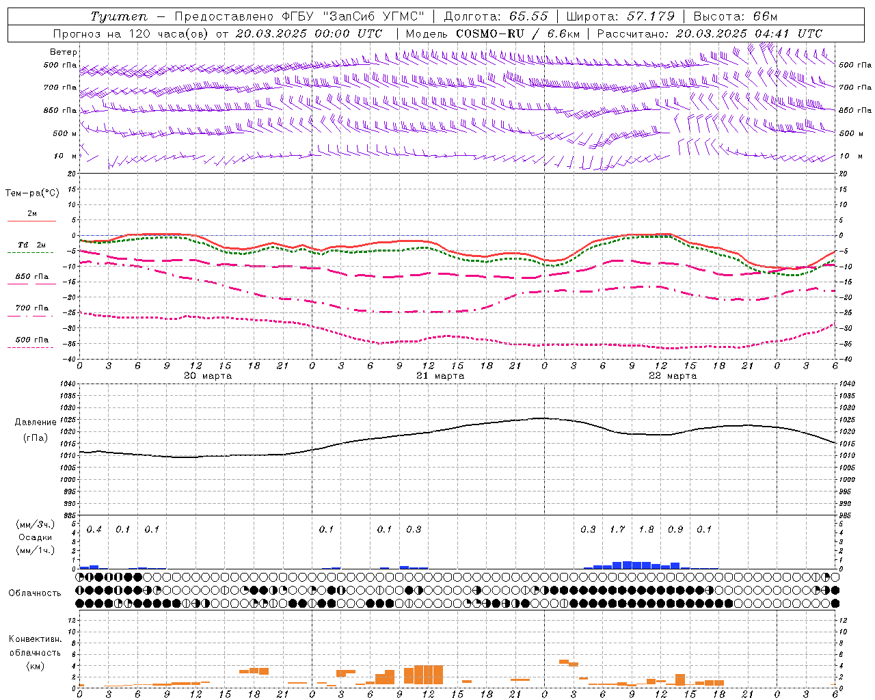Click legend line sample under temperature '700 гПа'

(x=31, y=317)
